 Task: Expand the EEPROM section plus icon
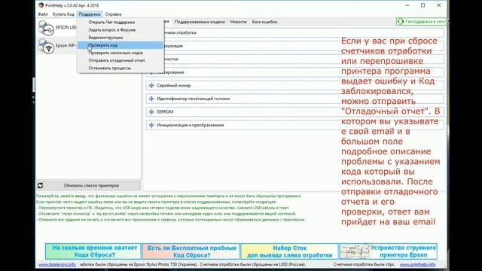(x=151, y=112)
